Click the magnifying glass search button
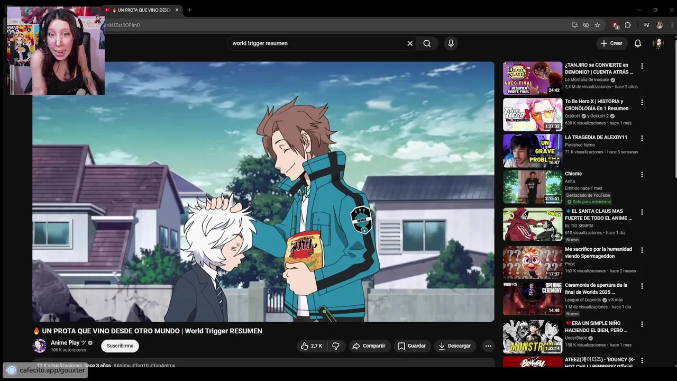This screenshot has width=677, height=381. tap(427, 43)
